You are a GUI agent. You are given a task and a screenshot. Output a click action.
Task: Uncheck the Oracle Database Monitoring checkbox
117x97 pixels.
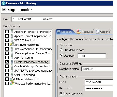coord(7,62)
